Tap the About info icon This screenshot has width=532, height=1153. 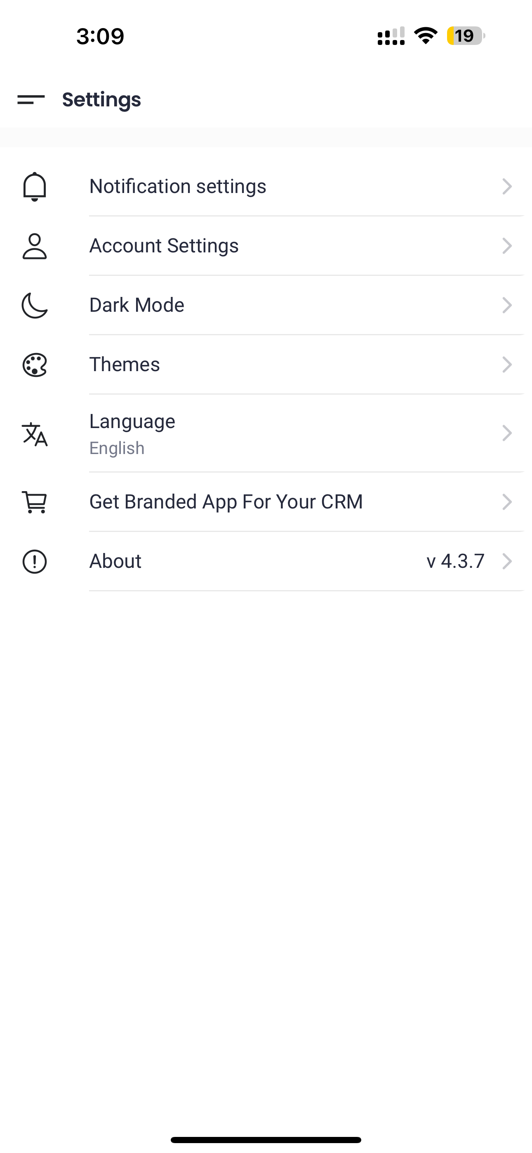[x=35, y=561]
